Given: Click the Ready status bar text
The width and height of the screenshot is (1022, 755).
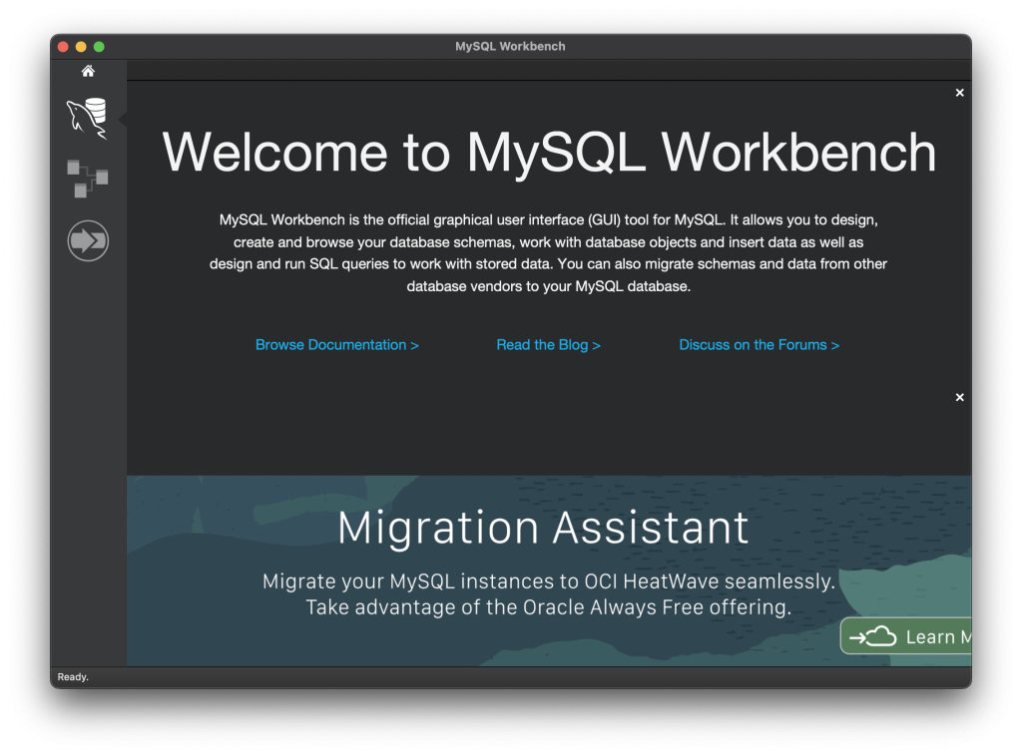Looking at the screenshot, I should [x=72, y=676].
